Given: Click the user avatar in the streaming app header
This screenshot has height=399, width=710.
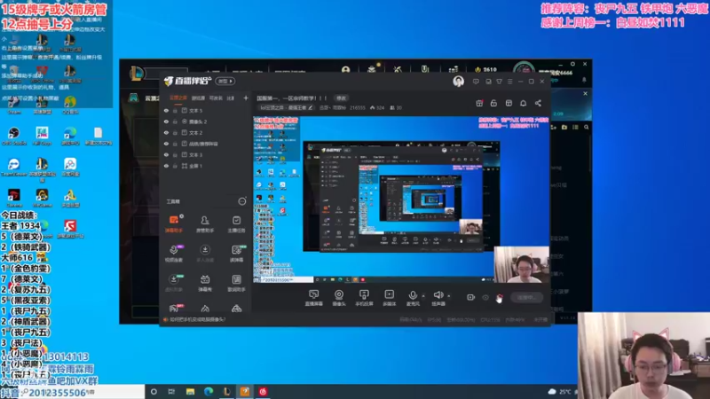Looking at the screenshot, I should [458, 81].
